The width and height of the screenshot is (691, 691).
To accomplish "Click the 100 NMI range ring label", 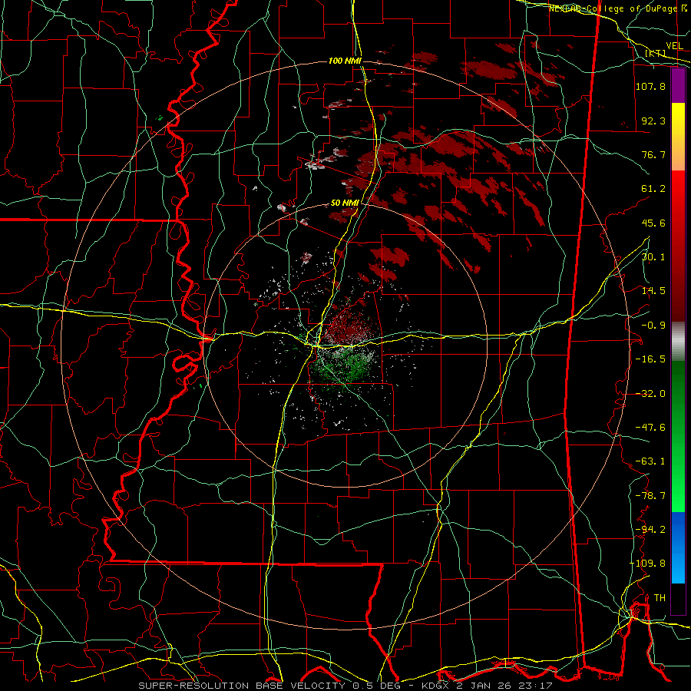I will click(x=345, y=61).
